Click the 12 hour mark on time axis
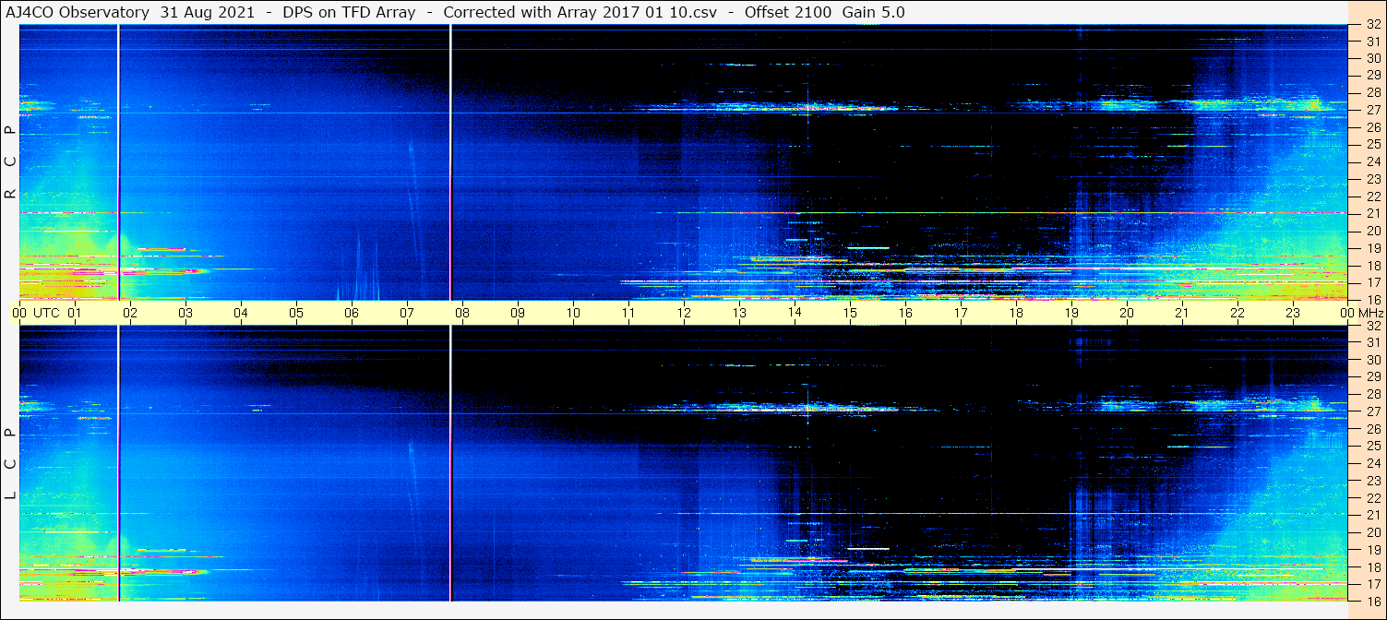The width and height of the screenshot is (1387, 620). (x=684, y=313)
